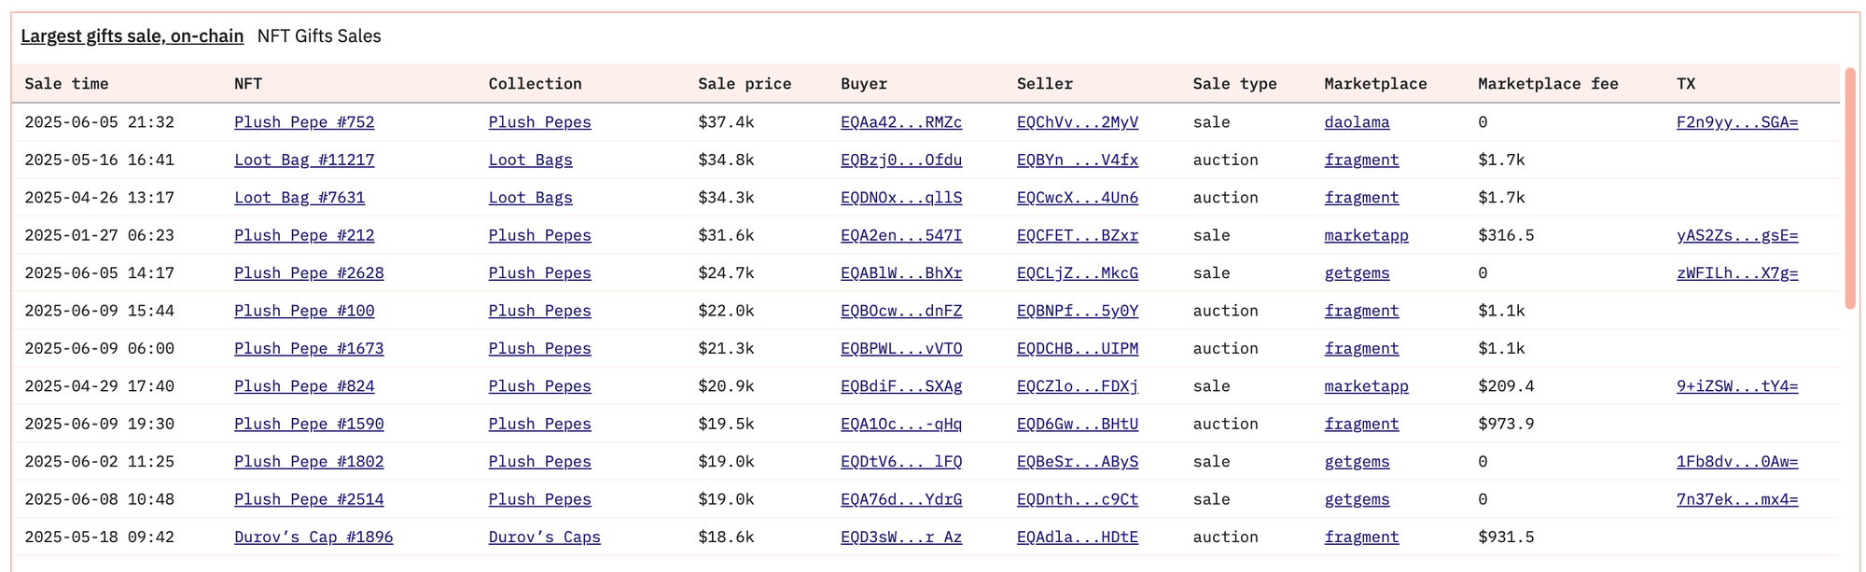This screenshot has height=572, width=1866.
Task: Open buyer address EQAa42...RMZc
Action: click(x=900, y=122)
